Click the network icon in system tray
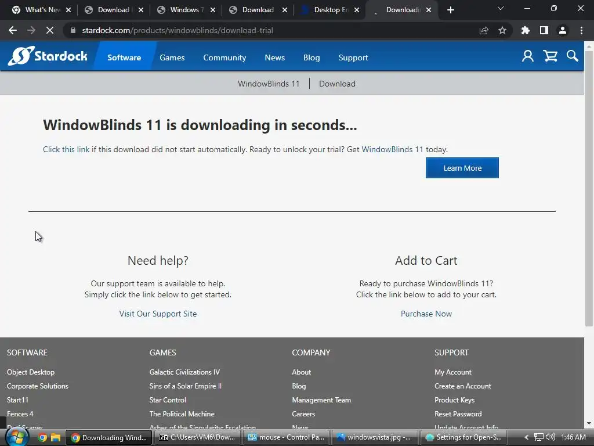594x446 pixels. point(539,437)
